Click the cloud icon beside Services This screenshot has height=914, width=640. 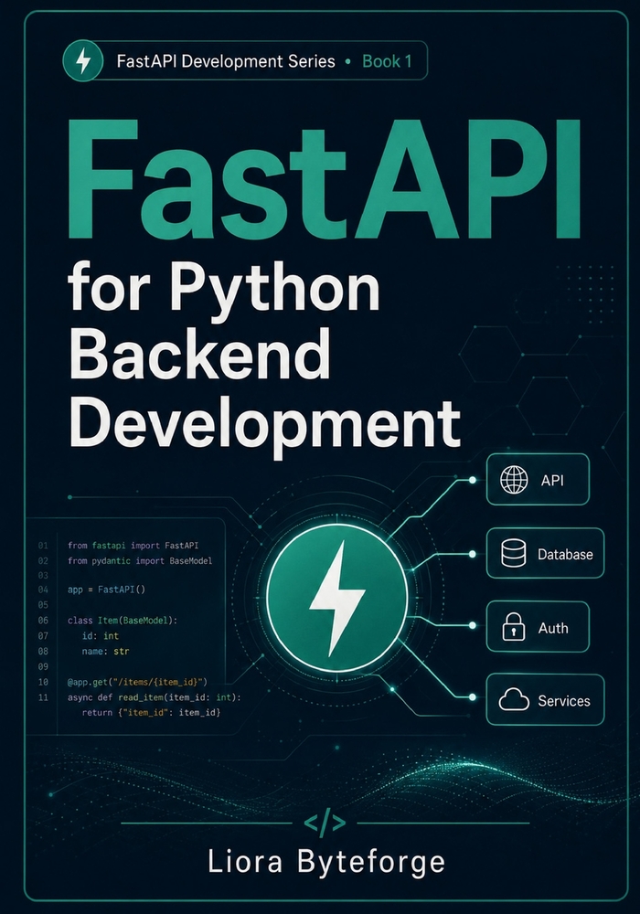coord(514,699)
